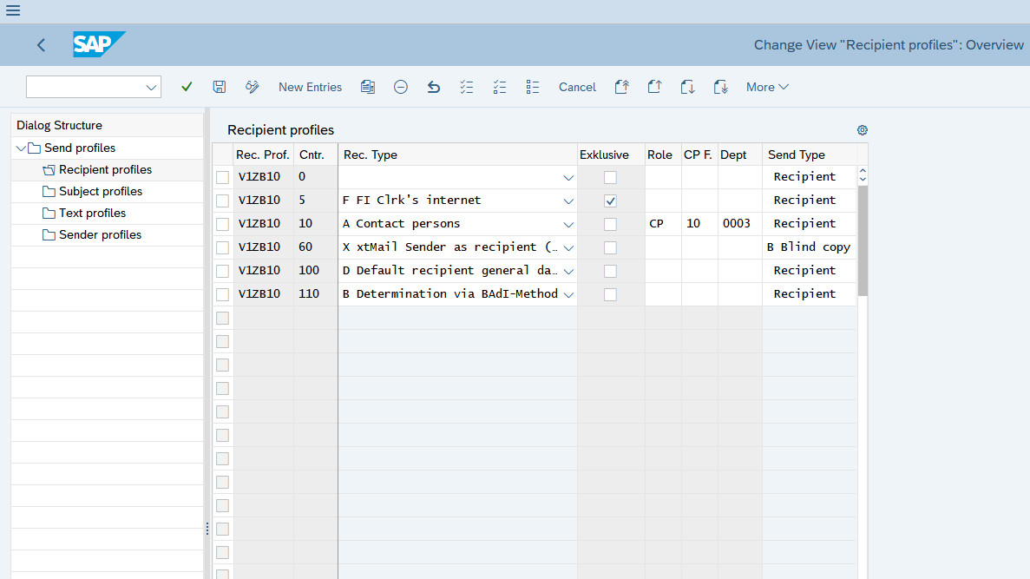Open Recipient profiles in Dialog Structure
Image resolution: width=1030 pixels, height=579 pixels.
[x=105, y=169]
